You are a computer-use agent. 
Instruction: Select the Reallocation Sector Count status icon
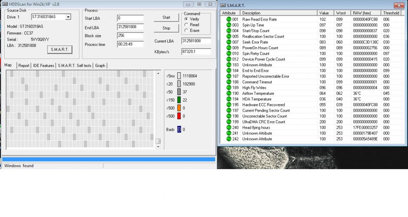(x=228, y=36)
